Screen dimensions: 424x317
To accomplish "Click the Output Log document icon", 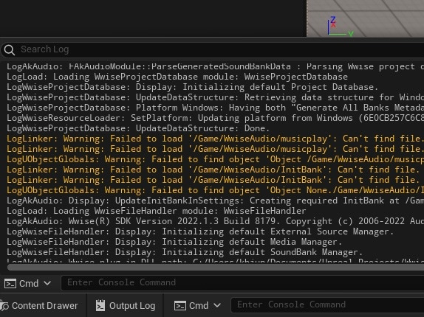I will coord(100,306).
